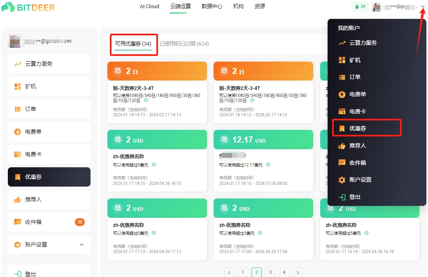Switch to the 可用优惠券 (34) tab

point(133,44)
